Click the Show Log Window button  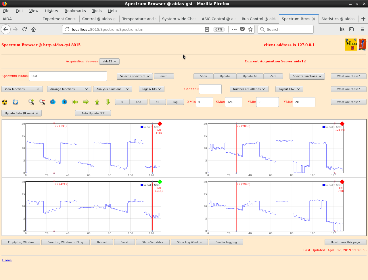pyautogui.click(x=189, y=242)
